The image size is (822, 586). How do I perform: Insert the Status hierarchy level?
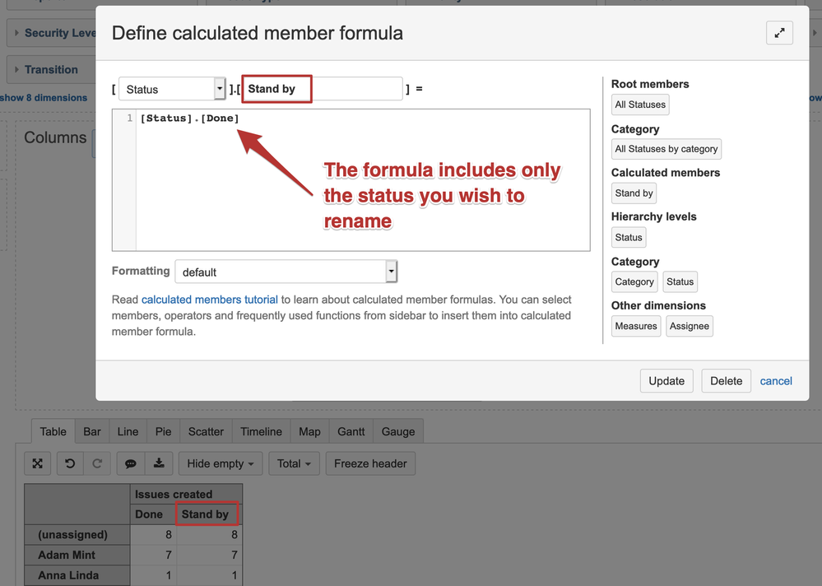coord(629,237)
